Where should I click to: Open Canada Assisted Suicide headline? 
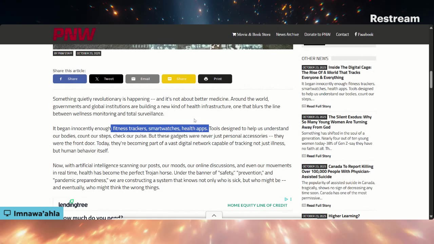337,171
